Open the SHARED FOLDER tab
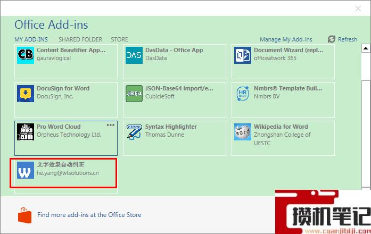Viewport: 371px width, 234px height. pos(80,39)
